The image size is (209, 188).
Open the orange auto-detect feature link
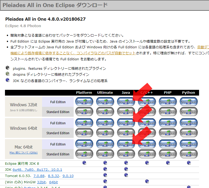click(73, 53)
